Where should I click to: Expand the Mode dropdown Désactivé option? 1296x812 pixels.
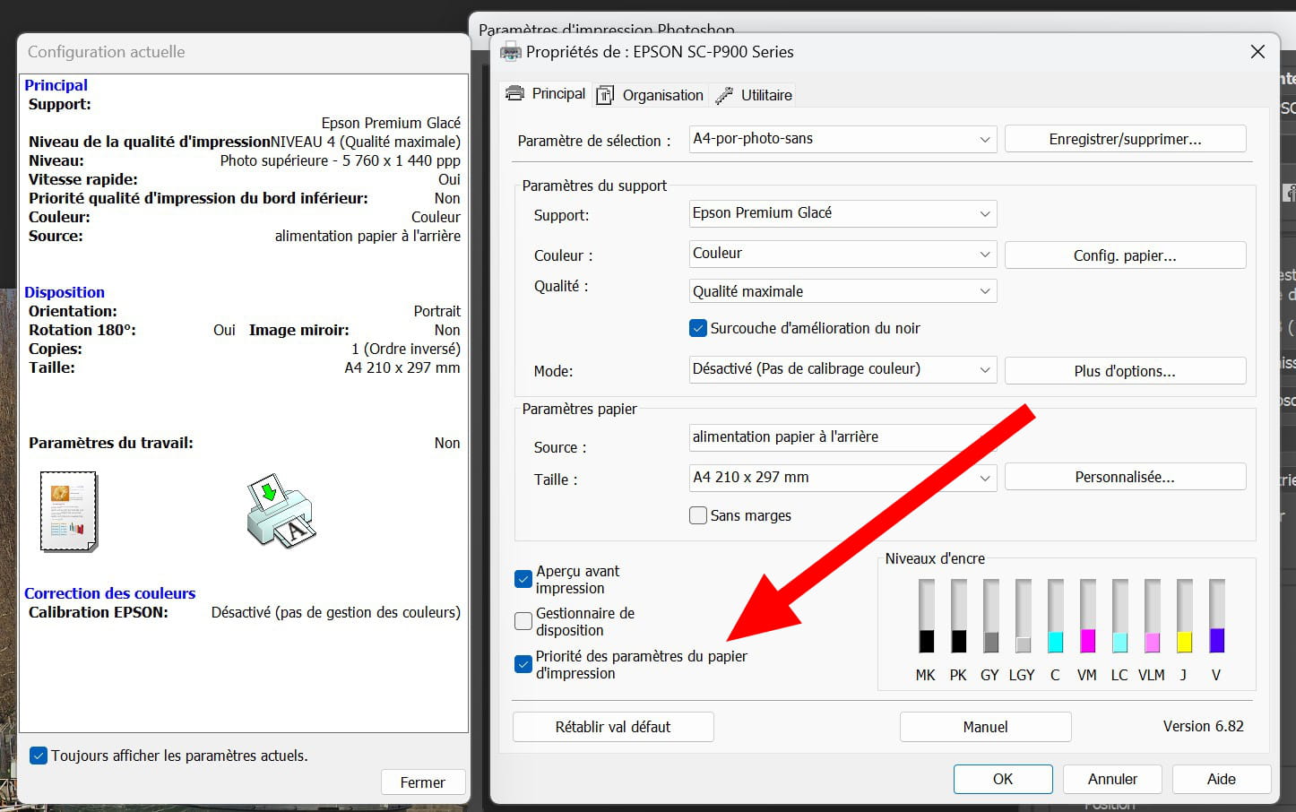pos(842,369)
